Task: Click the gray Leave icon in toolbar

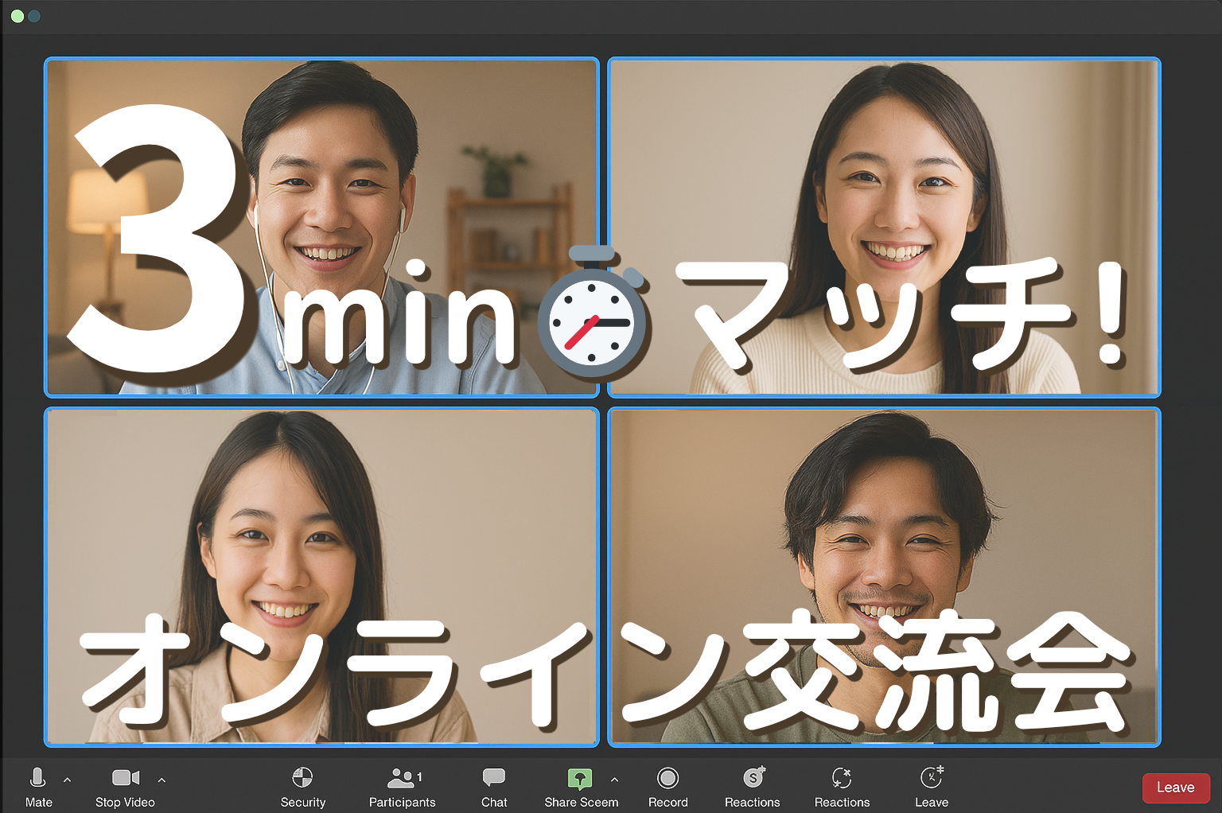Action: [931, 777]
